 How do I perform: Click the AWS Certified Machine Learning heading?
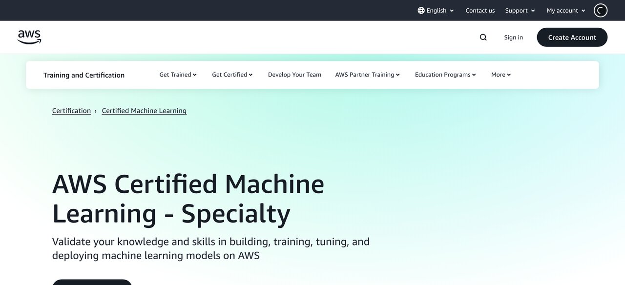tap(188, 199)
